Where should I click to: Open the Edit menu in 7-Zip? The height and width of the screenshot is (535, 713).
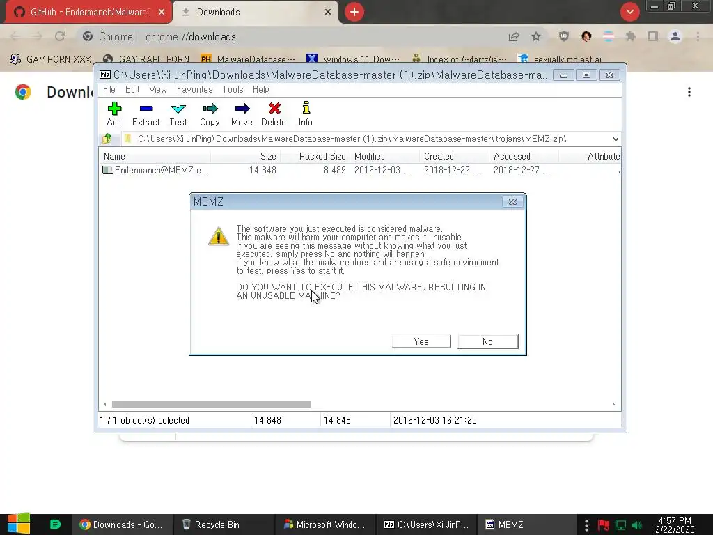click(132, 90)
